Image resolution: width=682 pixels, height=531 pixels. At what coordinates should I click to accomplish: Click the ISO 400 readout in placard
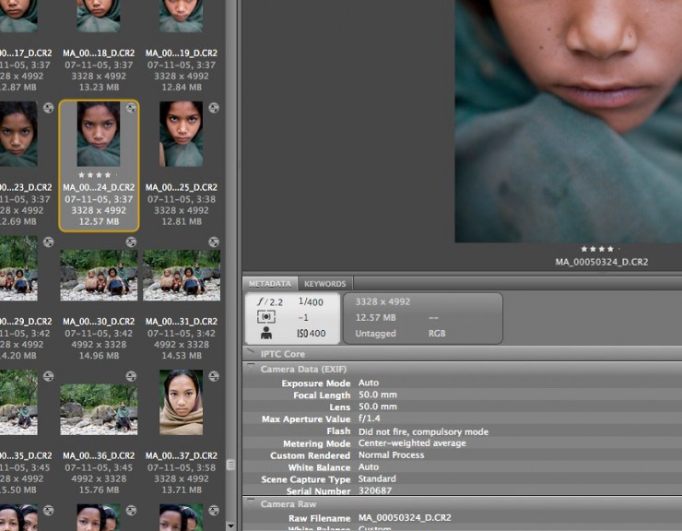[311, 334]
